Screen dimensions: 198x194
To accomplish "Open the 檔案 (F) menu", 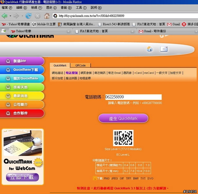I will tap(7, 8).
